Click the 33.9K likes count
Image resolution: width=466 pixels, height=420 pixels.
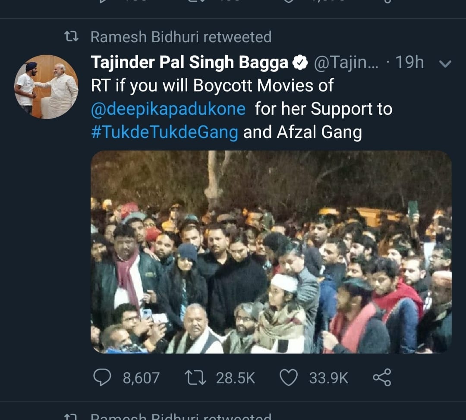pos(328,379)
